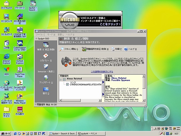Screen dimensions: 181x136
Task: Click left arrow of results horizontal scrollbar
Action: click(60, 100)
